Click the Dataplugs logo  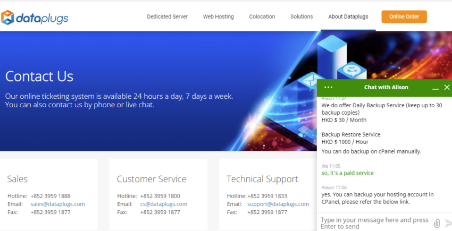35,18
